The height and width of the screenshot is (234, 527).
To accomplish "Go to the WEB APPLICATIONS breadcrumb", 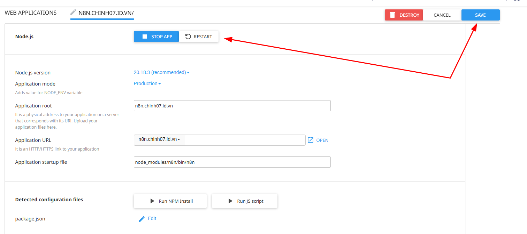I will [31, 13].
